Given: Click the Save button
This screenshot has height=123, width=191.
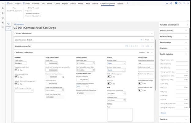Looking at the screenshot, I should [10, 4].
